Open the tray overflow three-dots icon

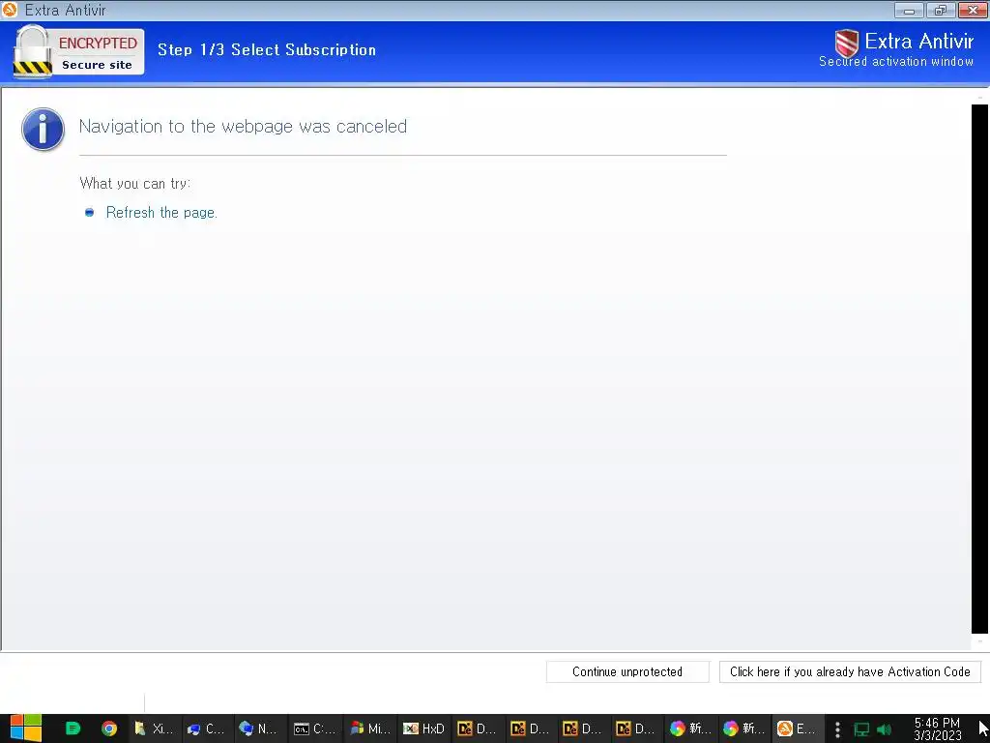coord(837,729)
